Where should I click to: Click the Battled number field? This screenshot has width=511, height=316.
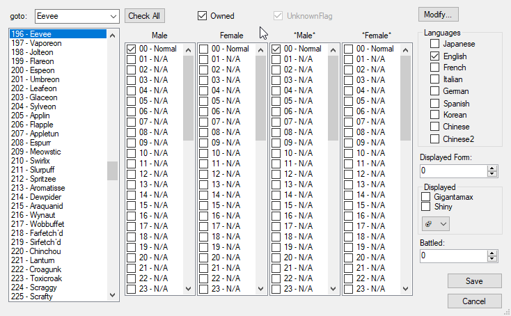pos(454,256)
